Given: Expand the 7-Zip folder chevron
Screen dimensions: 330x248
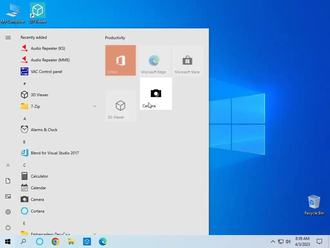Looking at the screenshot, I should [95, 106].
